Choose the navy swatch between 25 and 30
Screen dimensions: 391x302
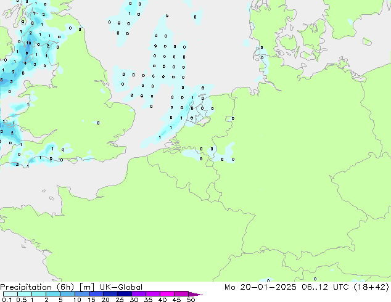pos(125,294)
